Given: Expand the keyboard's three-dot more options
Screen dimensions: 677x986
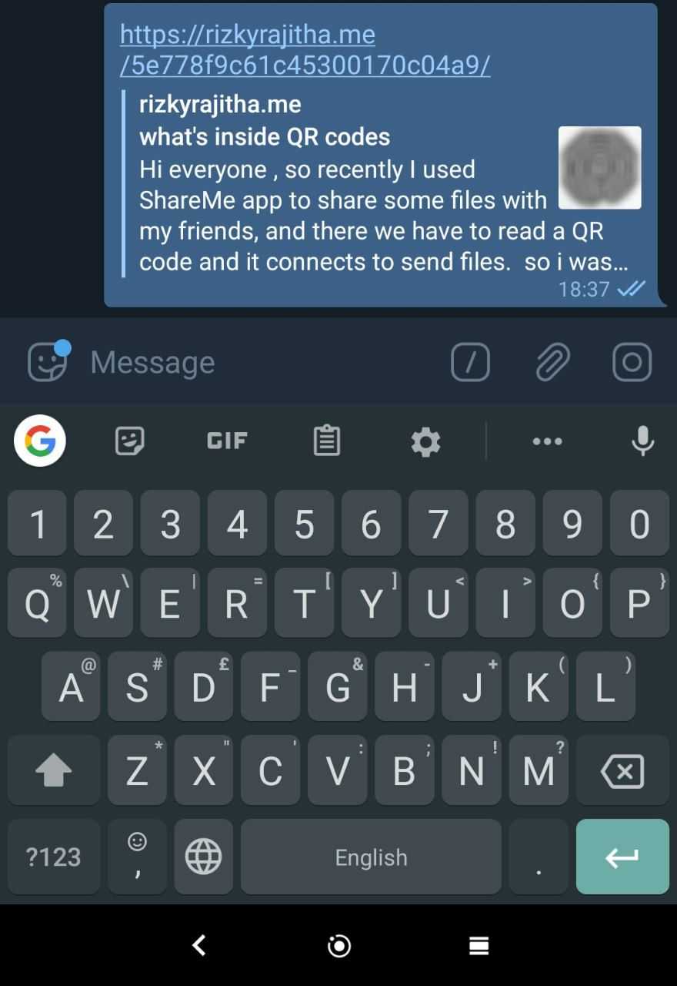Looking at the screenshot, I should click(x=547, y=441).
